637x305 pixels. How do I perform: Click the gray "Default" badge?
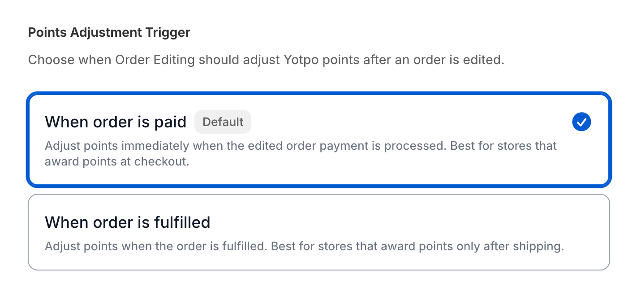click(x=223, y=122)
